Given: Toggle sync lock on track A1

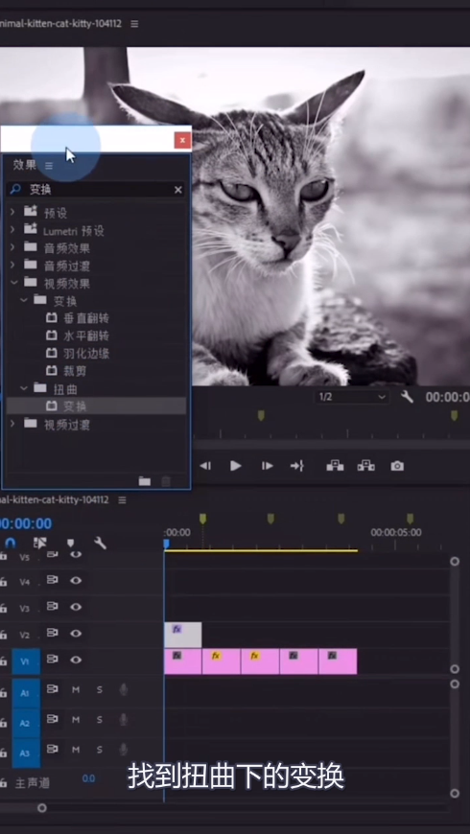Looking at the screenshot, I should (x=52, y=689).
